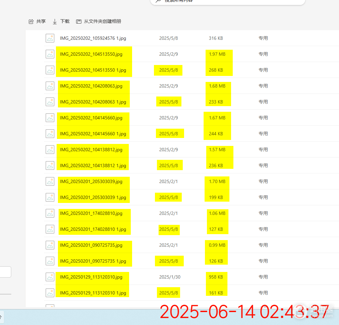Click image icon of IMG_20250202_104513550.jpg

(50, 54)
